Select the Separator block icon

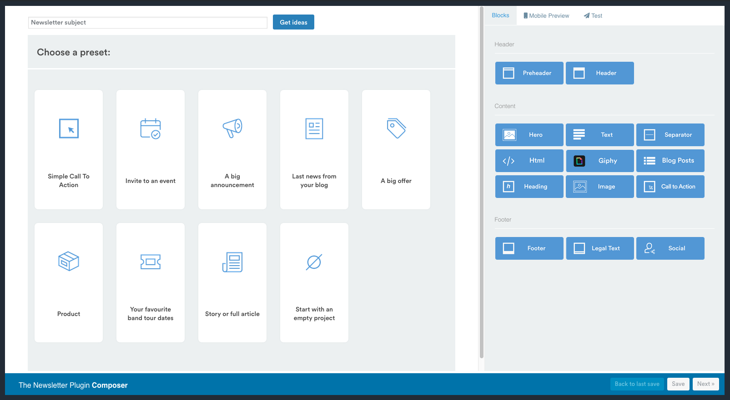pyautogui.click(x=649, y=135)
